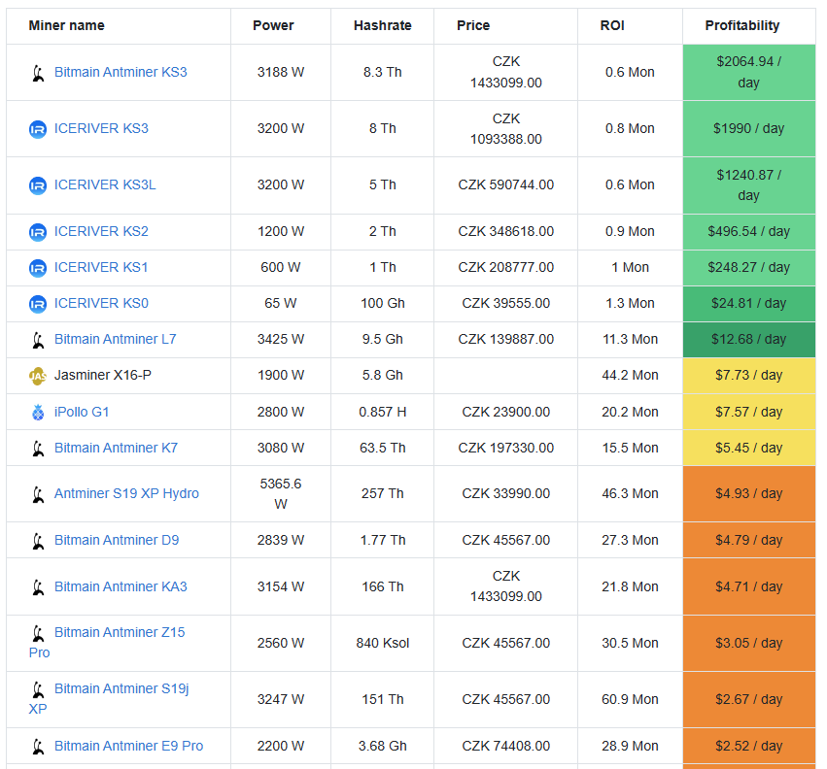Click the Miner name column header
The width and height of the screenshot is (827, 769).
(x=67, y=25)
